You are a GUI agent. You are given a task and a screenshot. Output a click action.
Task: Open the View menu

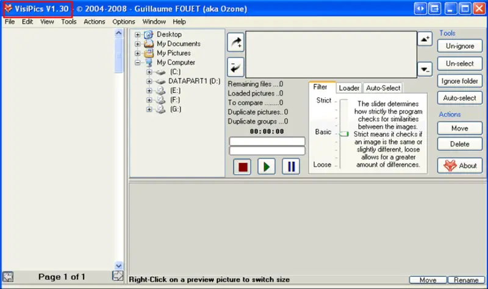[x=47, y=22]
